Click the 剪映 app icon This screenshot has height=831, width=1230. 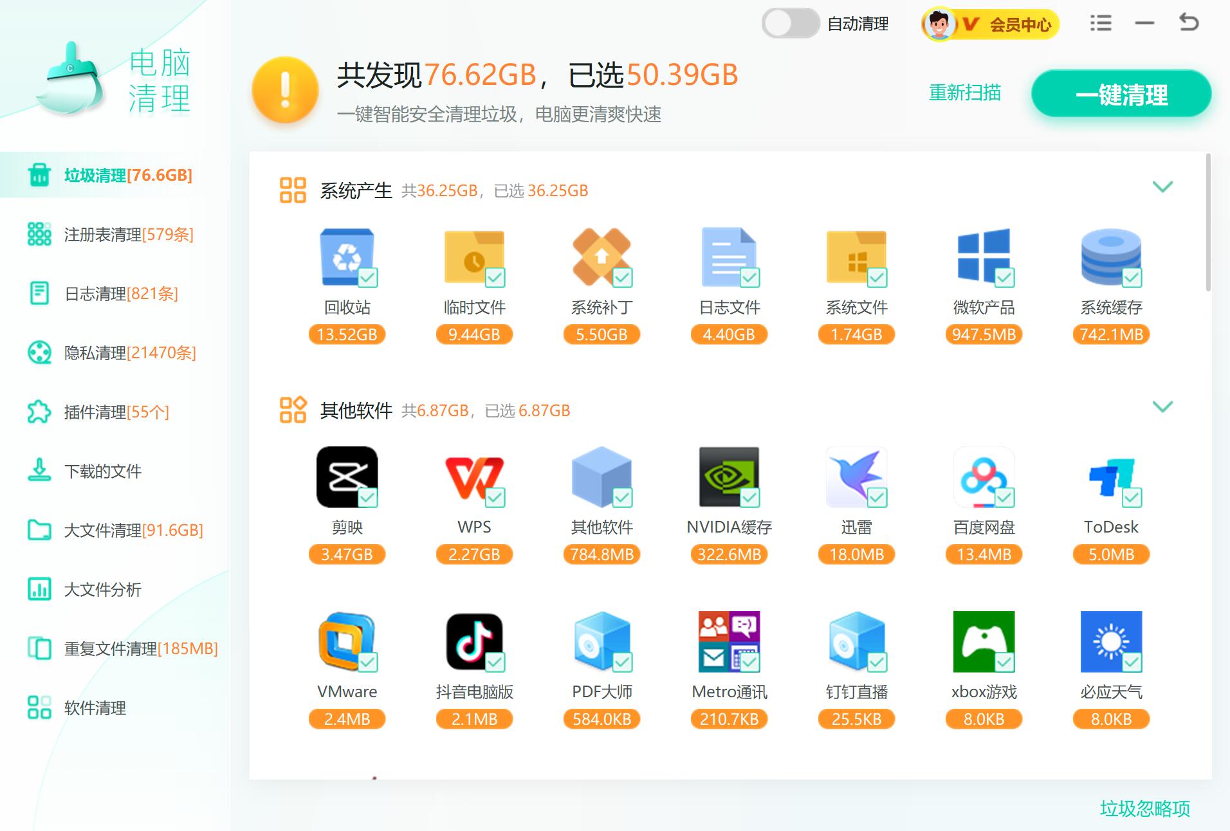(347, 477)
